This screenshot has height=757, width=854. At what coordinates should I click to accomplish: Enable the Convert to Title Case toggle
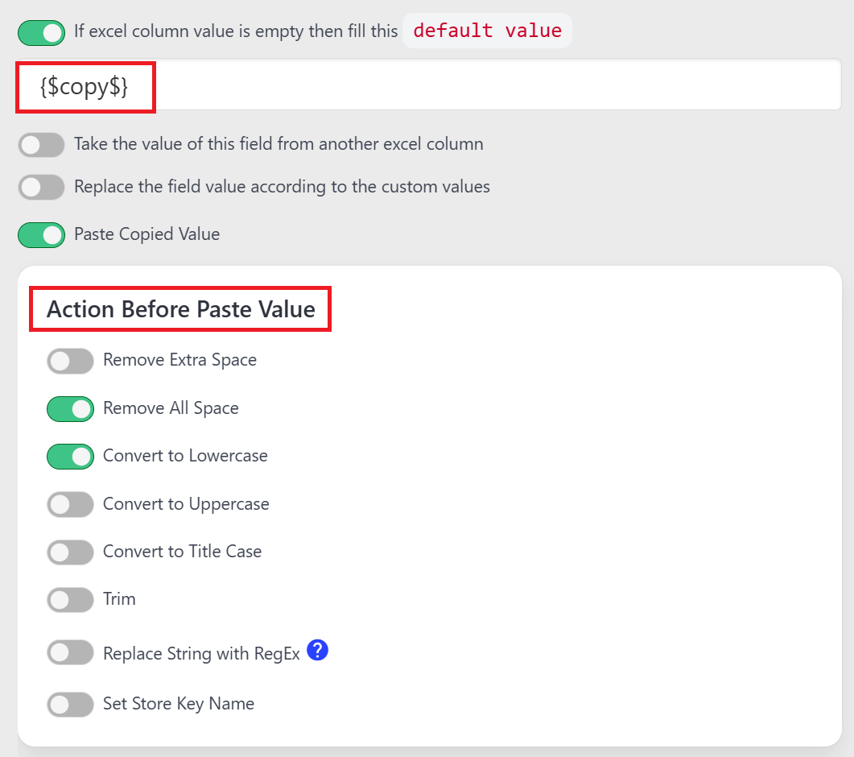click(x=70, y=552)
